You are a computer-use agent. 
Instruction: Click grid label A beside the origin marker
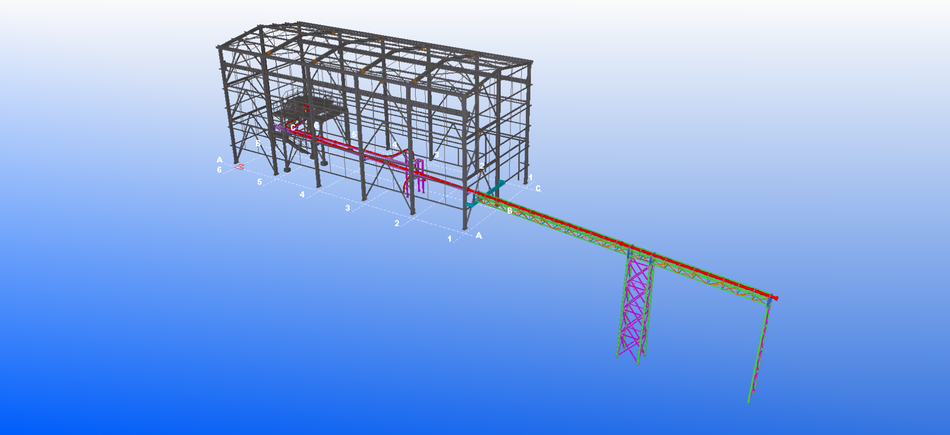click(x=219, y=160)
